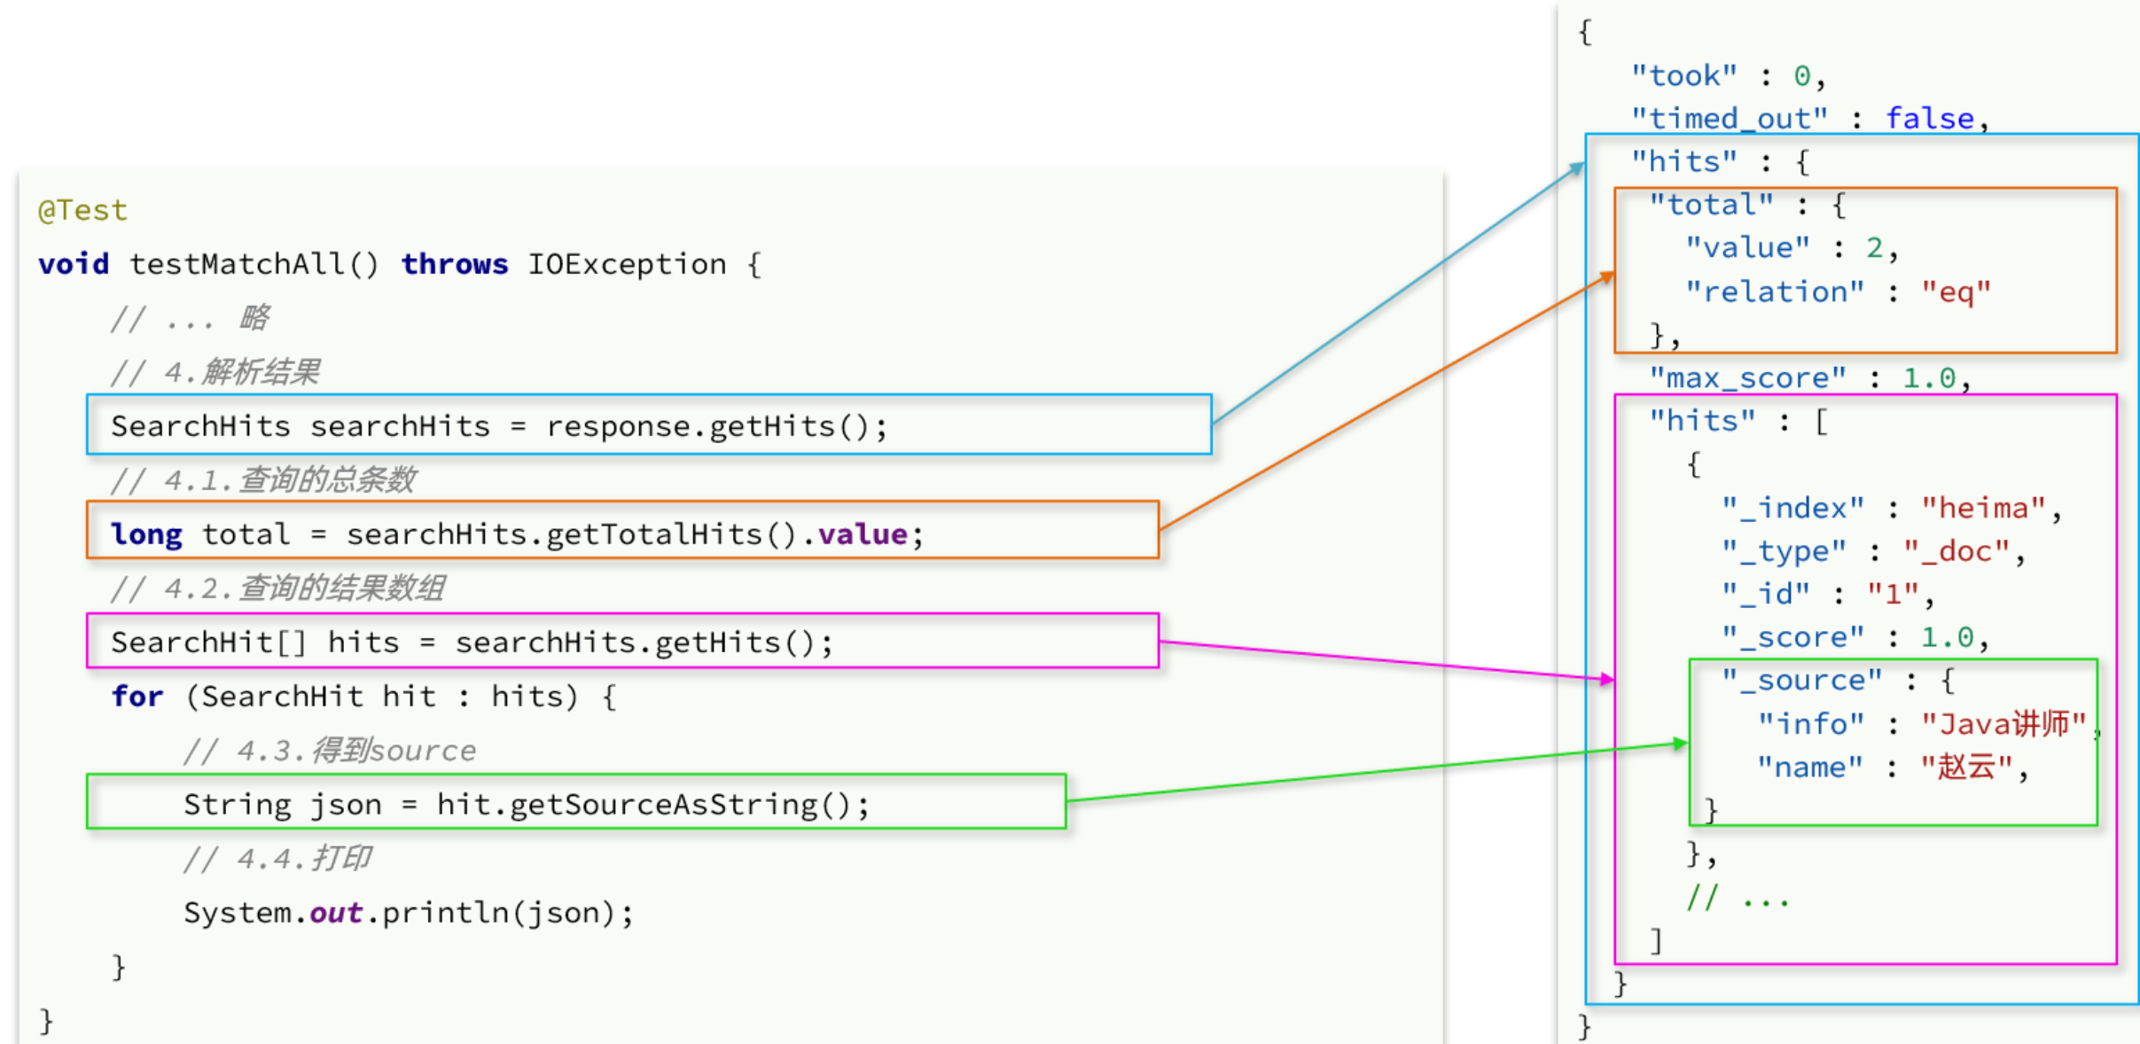This screenshot has height=1044, width=2140.
Task: Click the "_source" key in green box
Action: point(1801,681)
